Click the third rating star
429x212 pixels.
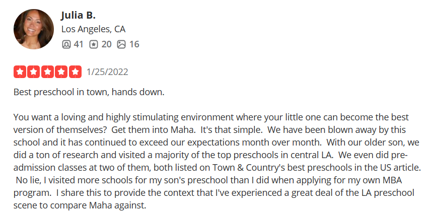coord(48,72)
